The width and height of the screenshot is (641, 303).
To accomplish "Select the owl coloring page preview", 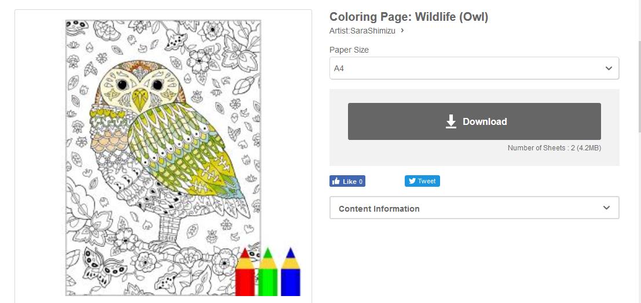I will pos(163,156).
